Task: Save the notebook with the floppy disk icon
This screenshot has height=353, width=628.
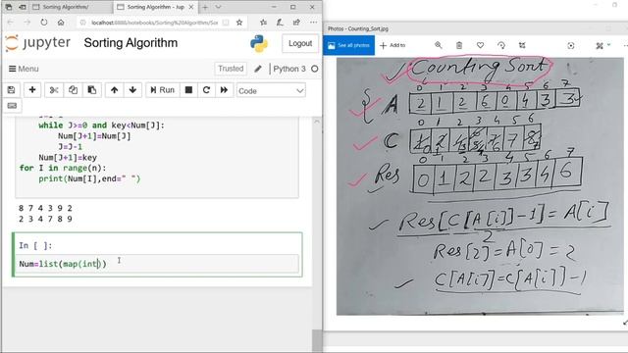Action: point(11,90)
